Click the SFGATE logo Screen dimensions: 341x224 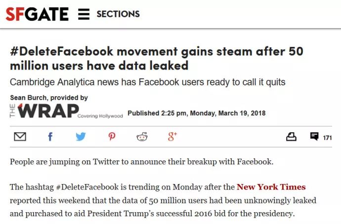(37, 14)
